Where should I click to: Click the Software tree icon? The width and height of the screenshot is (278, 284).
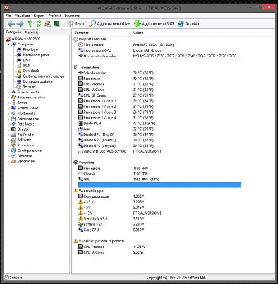click(13, 140)
